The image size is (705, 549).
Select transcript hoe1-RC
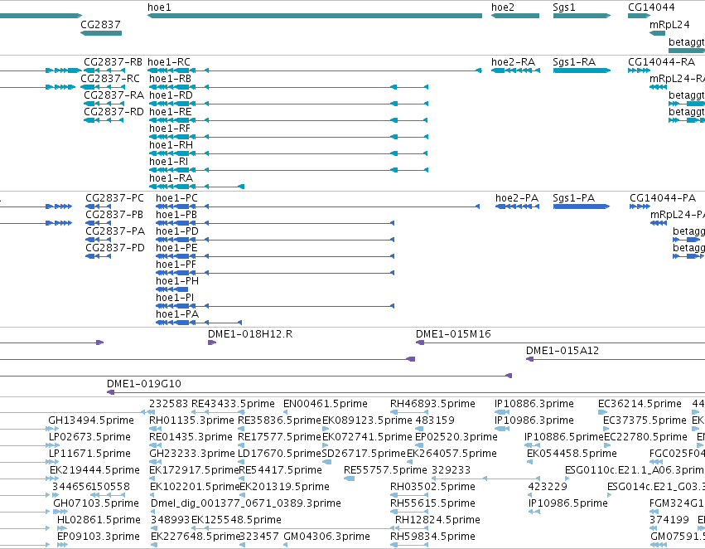pyautogui.click(x=169, y=62)
